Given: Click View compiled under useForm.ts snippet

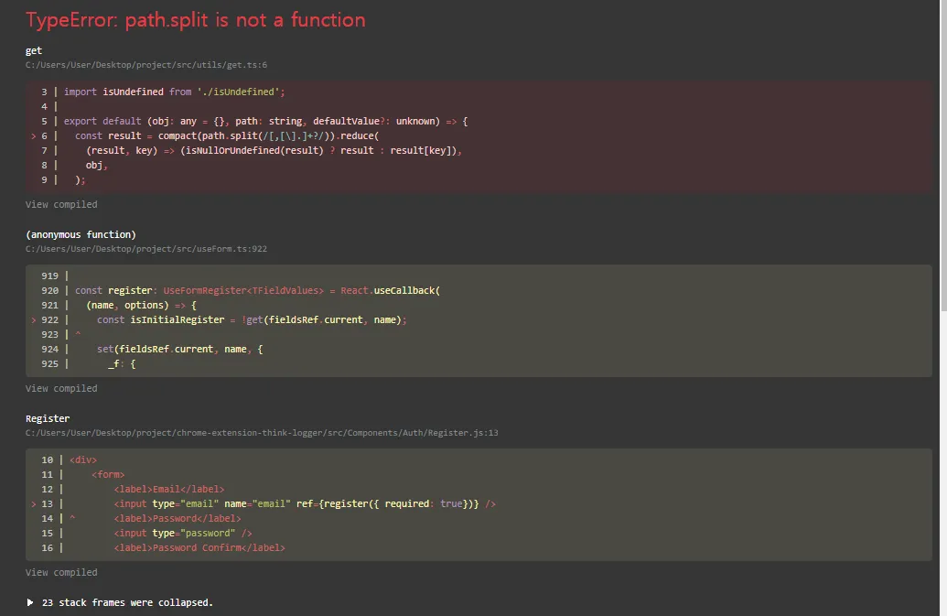Looking at the screenshot, I should point(61,388).
